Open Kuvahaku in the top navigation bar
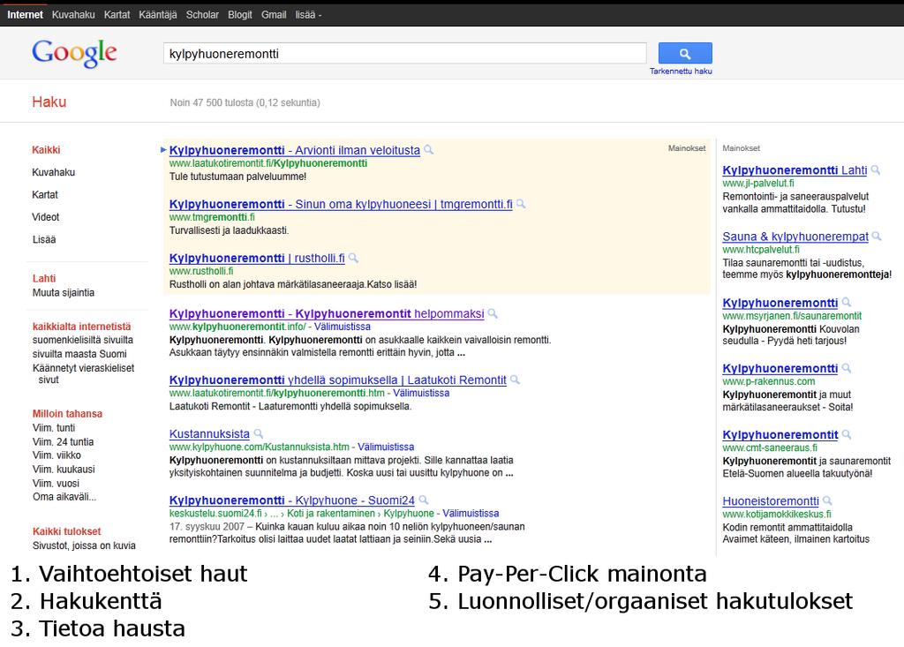Image resolution: width=904 pixels, height=647 pixels. (73, 15)
